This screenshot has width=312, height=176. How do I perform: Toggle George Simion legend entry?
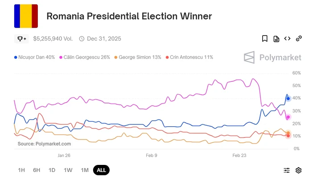(138, 57)
